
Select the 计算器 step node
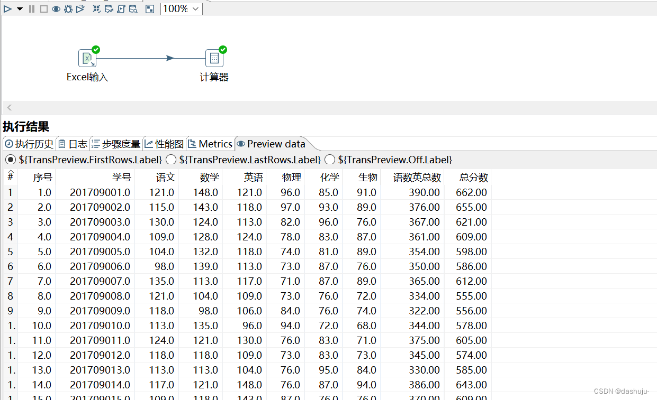[214, 58]
